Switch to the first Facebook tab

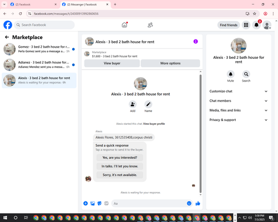tap(33, 4)
